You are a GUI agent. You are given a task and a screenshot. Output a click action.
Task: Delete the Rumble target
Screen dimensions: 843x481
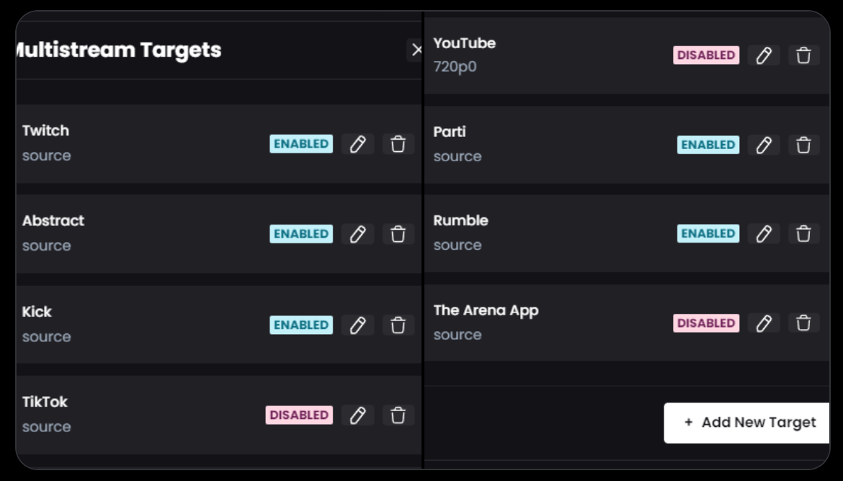tap(803, 234)
